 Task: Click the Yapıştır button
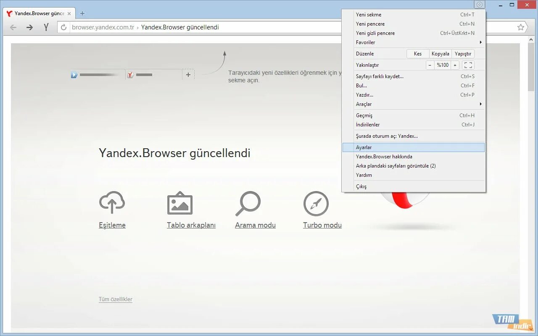pyautogui.click(x=463, y=54)
